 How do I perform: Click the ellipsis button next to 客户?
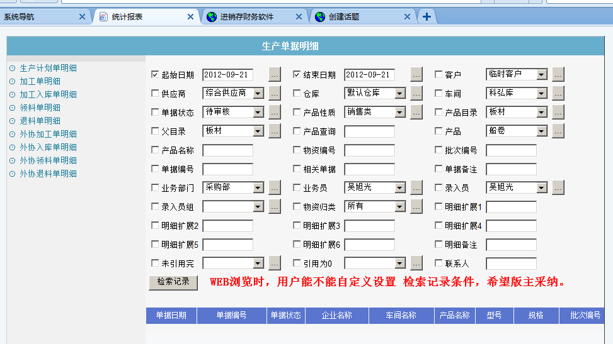(x=558, y=75)
